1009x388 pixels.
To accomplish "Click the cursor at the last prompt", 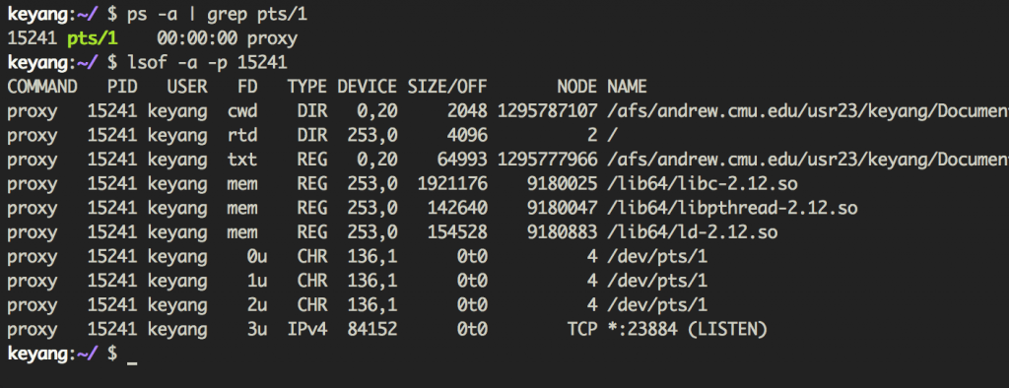I will point(133,356).
